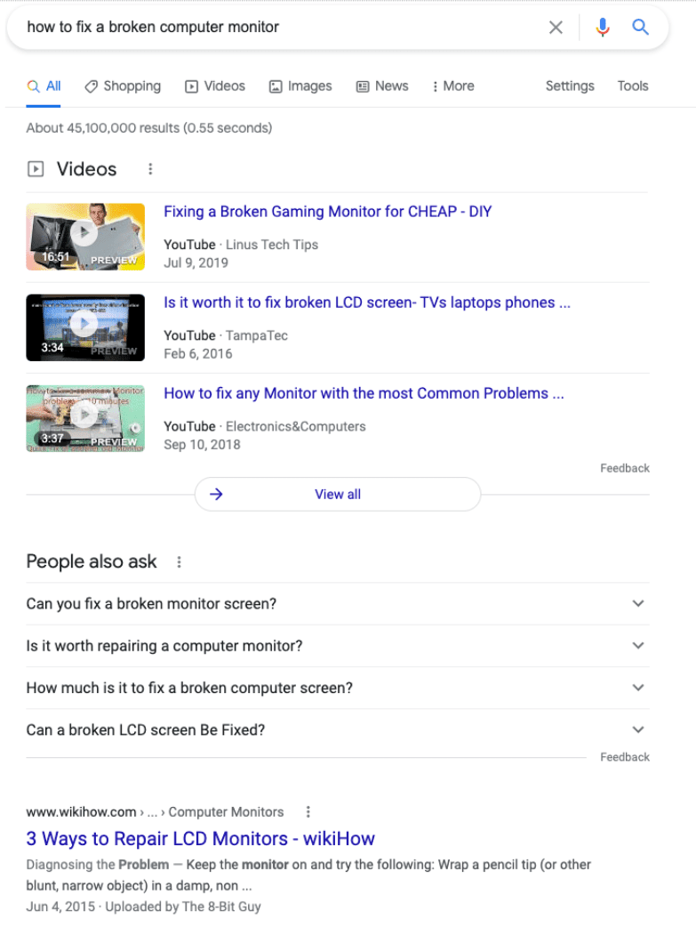Click the View all videos button
The image size is (696, 928).
(x=338, y=494)
